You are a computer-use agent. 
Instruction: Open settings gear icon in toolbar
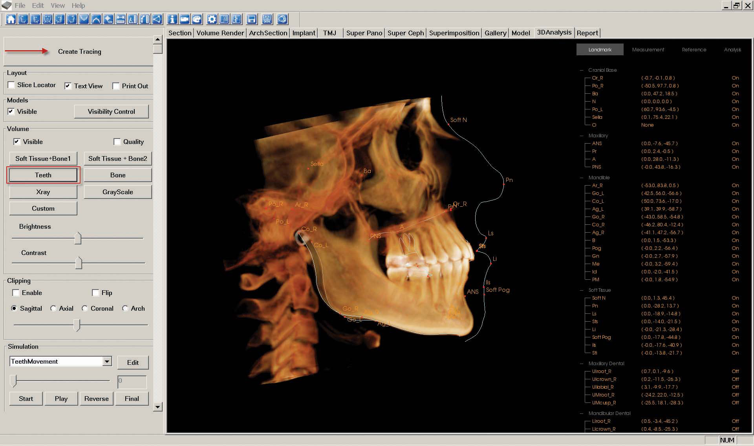[212, 19]
